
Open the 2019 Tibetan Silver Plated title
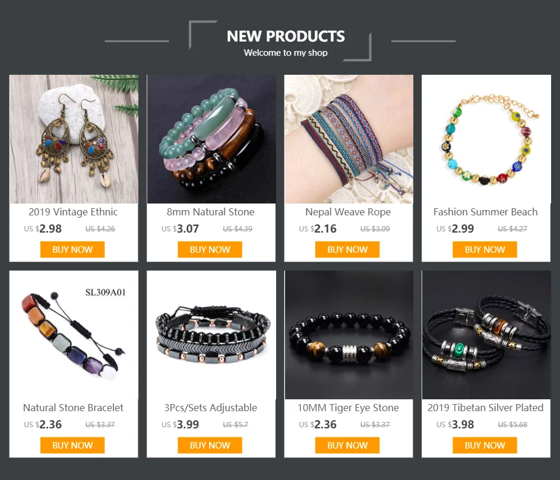(x=486, y=408)
